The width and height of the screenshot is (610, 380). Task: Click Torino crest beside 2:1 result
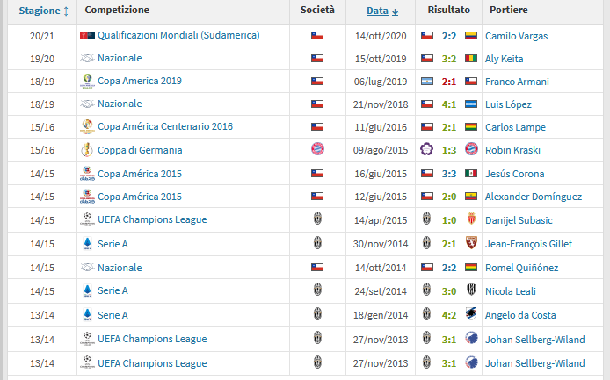coord(471,243)
